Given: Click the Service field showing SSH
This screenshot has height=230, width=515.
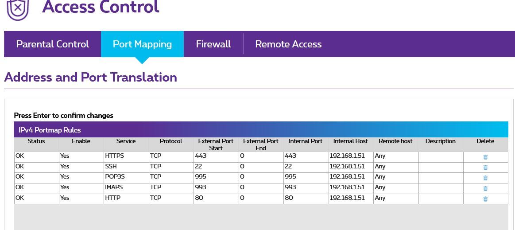Looking at the screenshot, I should pyautogui.click(x=126, y=167).
